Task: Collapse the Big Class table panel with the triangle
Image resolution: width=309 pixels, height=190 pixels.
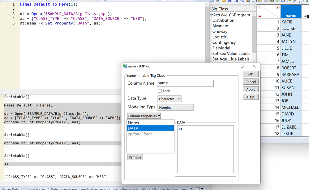Action: 255,7
